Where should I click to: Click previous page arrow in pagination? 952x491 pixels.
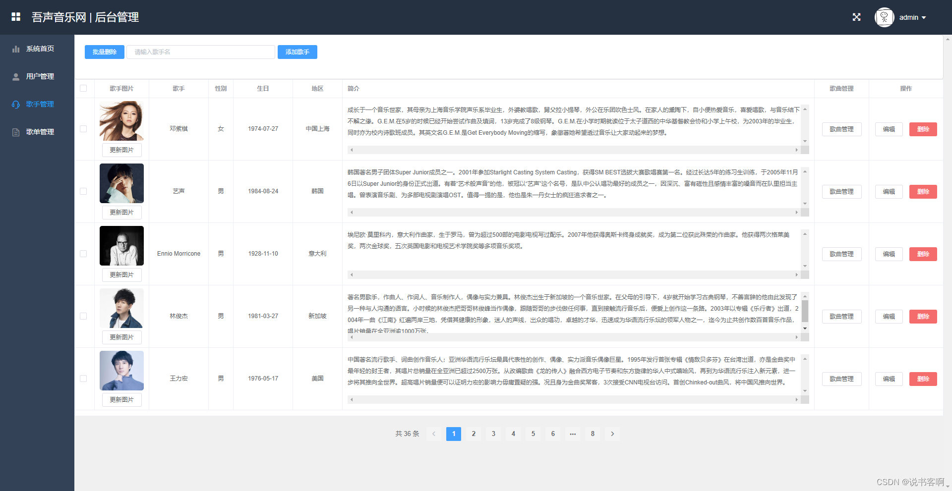click(x=434, y=434)
